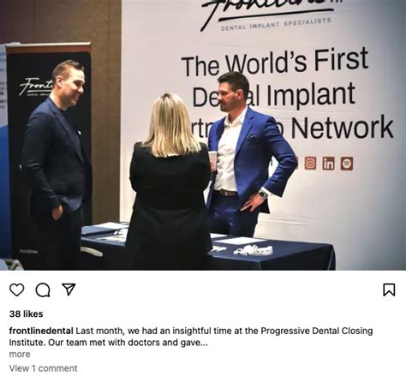
Task: Click the Instagram logo on the backdrop
Action: pos(310,164)
